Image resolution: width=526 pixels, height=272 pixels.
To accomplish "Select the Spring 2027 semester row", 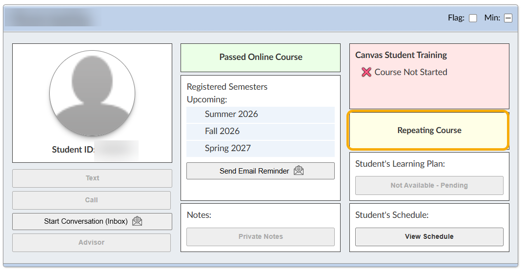I will coord(261,149).
